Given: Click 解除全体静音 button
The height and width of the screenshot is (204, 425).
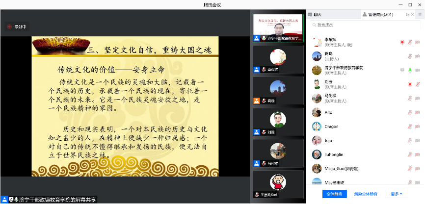Looking at the screenshot, I should 365,194.
